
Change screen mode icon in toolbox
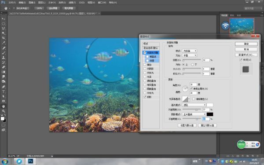(x=4, y=130)
